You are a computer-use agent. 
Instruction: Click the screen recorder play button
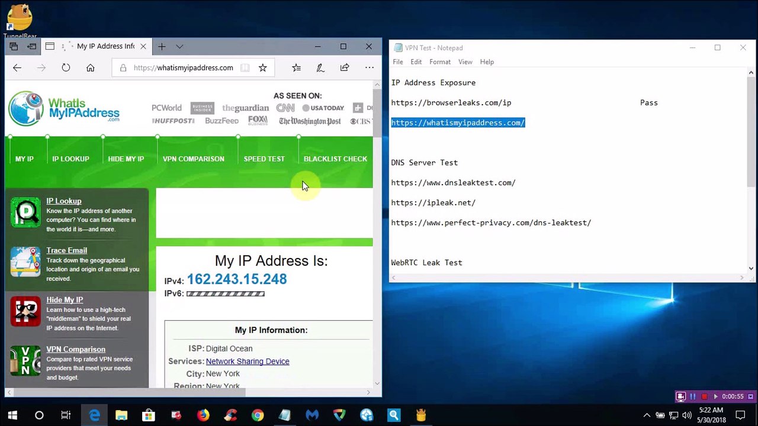715,396
